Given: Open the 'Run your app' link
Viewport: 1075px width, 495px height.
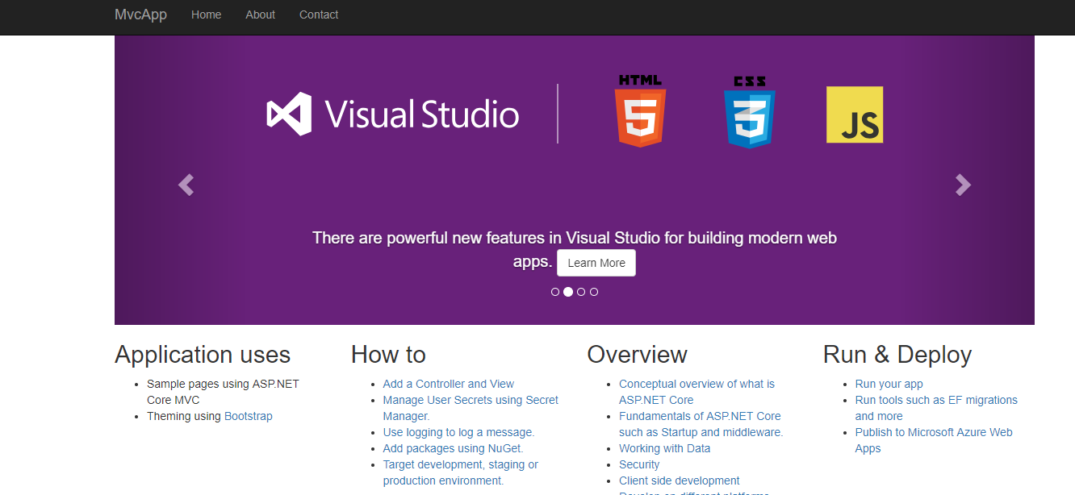Looking at the screenshot, I should [x=889, y=384].
